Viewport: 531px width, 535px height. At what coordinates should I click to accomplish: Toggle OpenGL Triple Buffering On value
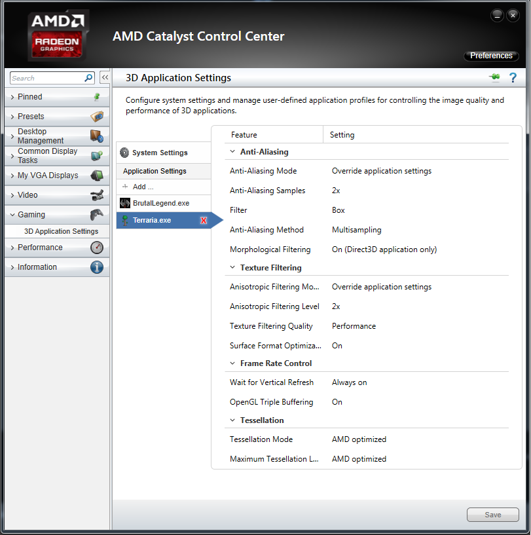point(337,402)
